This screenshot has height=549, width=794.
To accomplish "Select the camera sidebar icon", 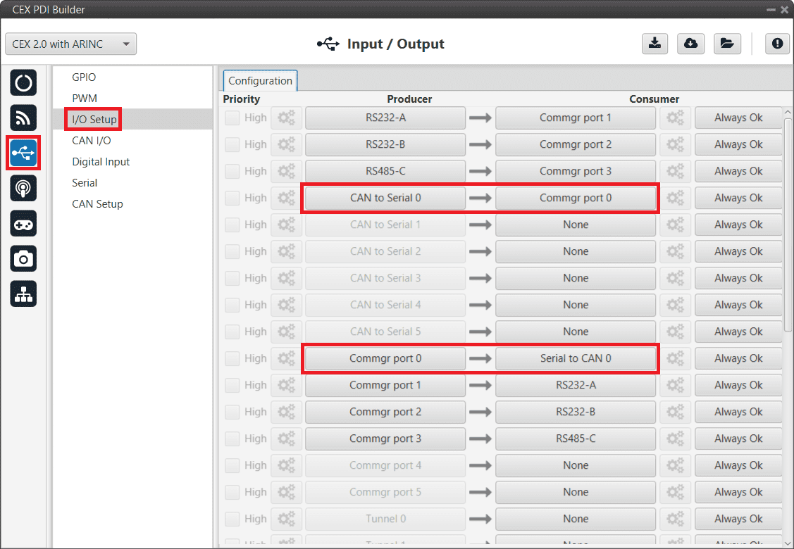I will click(23, 259).
